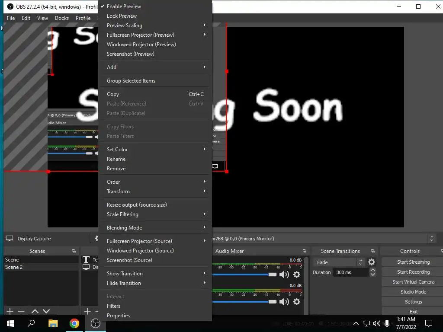Expand the Order submenu

click(x=155, y=182)
